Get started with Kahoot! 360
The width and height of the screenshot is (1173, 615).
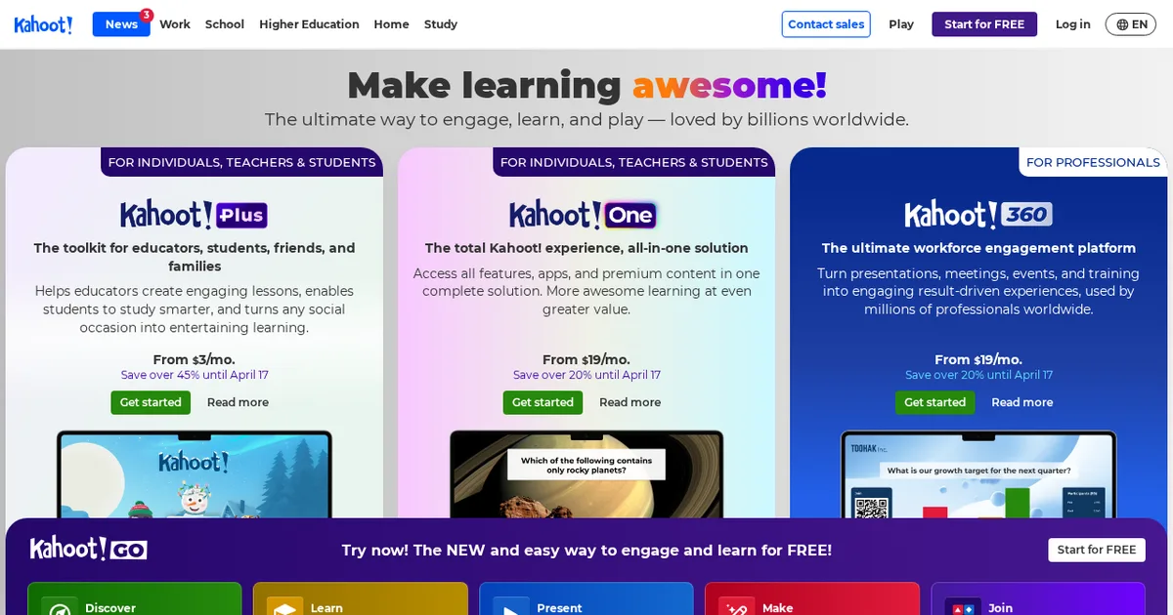click(x=934, y=402)
